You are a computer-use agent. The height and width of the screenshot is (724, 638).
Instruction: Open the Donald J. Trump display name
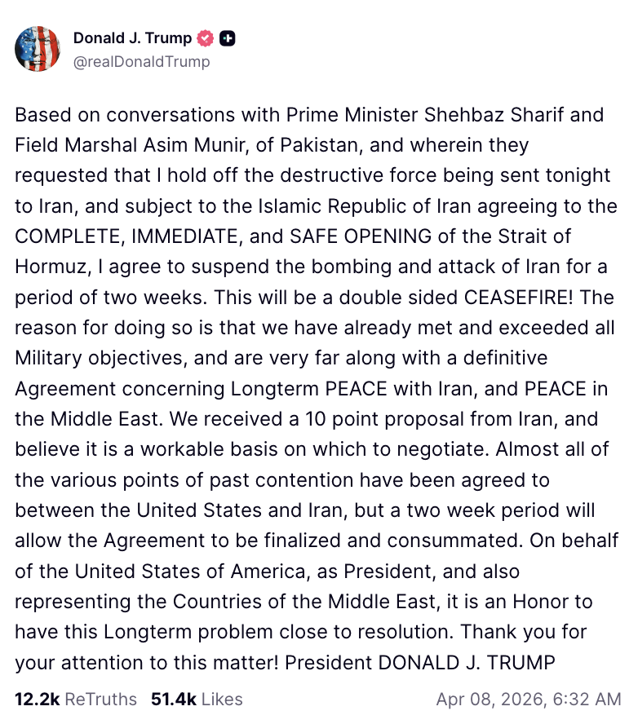point(132,38)
